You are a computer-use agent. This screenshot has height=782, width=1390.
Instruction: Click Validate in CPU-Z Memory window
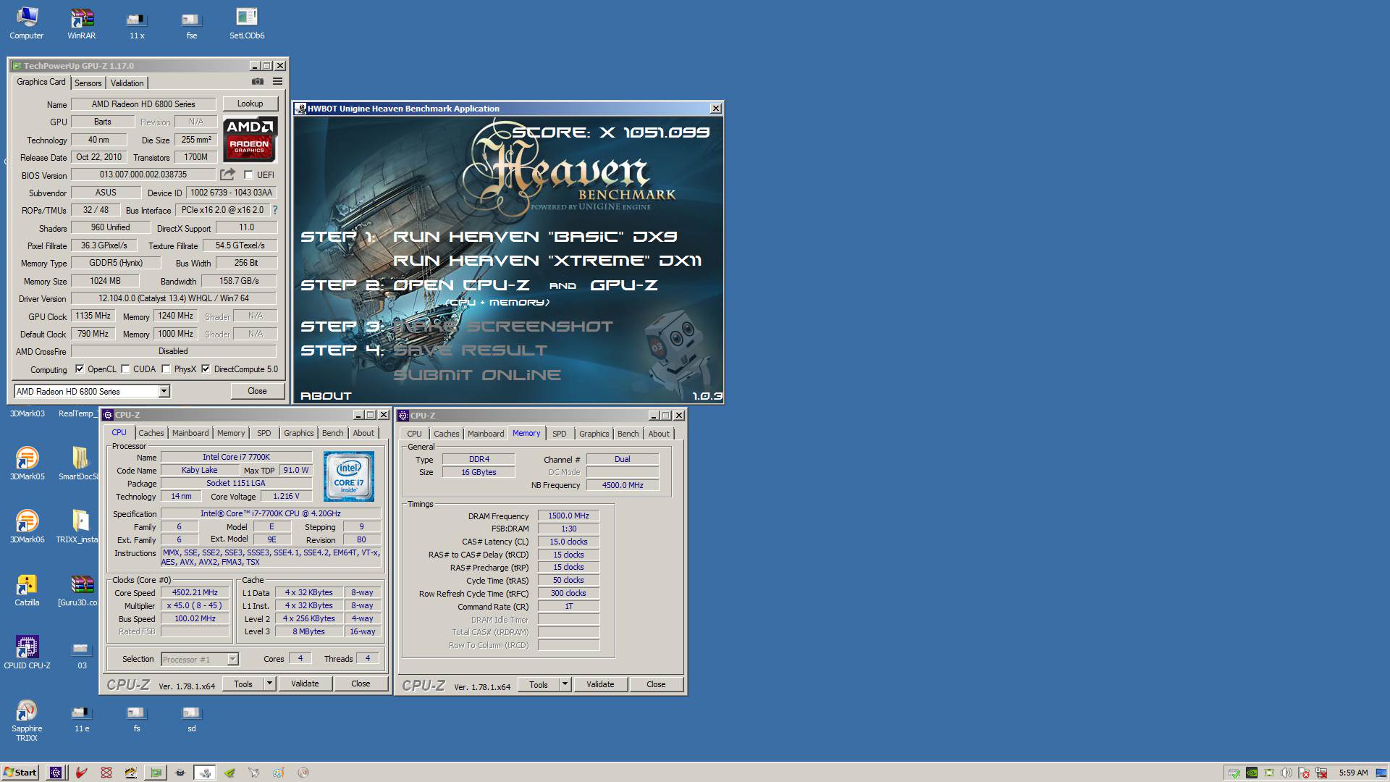600,684
